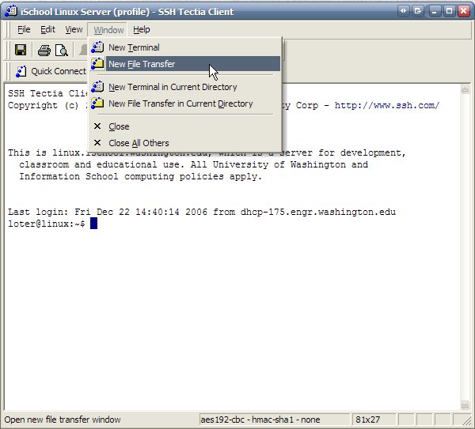Close the open Window menu
The width and height of the screenshot is (475, 429).
[108, 30]
